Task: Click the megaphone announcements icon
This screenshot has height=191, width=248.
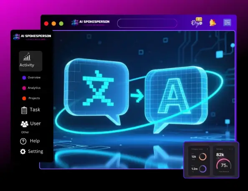Action: coord(197,23)
